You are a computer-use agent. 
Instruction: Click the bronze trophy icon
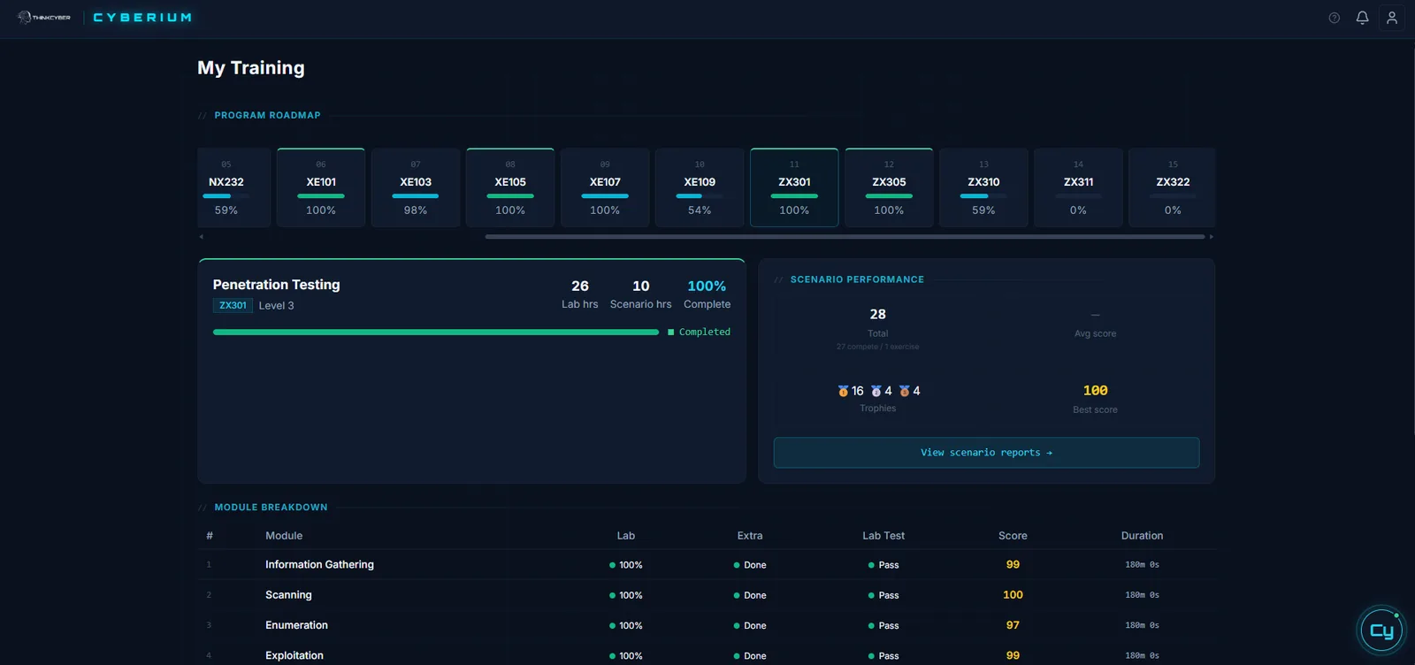[904, 391]
